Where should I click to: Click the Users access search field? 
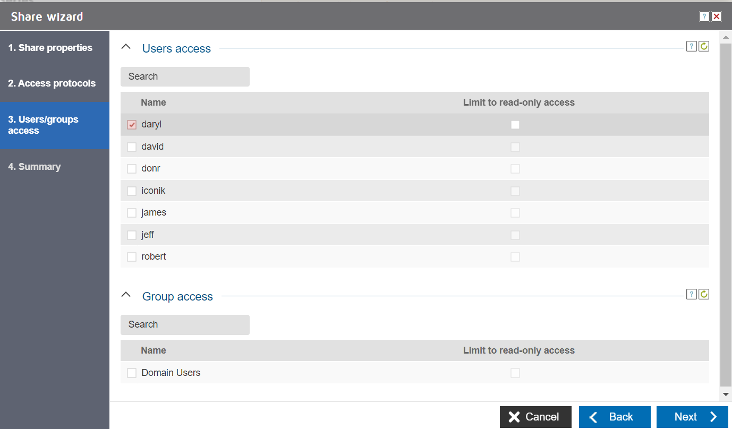(185, 76)
